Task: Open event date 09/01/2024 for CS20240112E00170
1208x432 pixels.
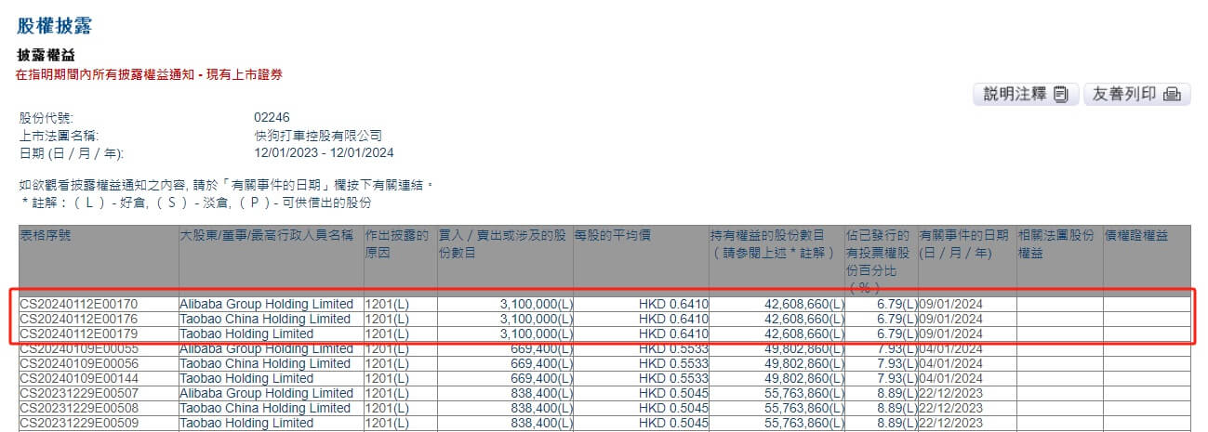Action: pyautogui.click(x=951, y=304)
